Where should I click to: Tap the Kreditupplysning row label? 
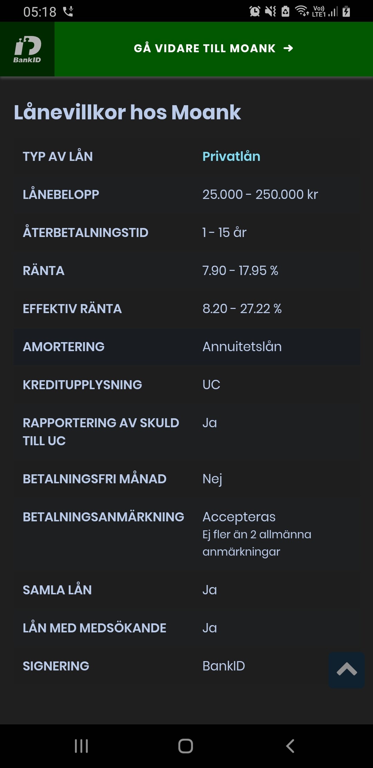pos(82,385)
